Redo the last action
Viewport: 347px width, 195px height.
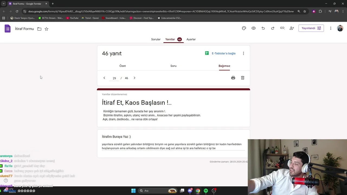point(273,28)
